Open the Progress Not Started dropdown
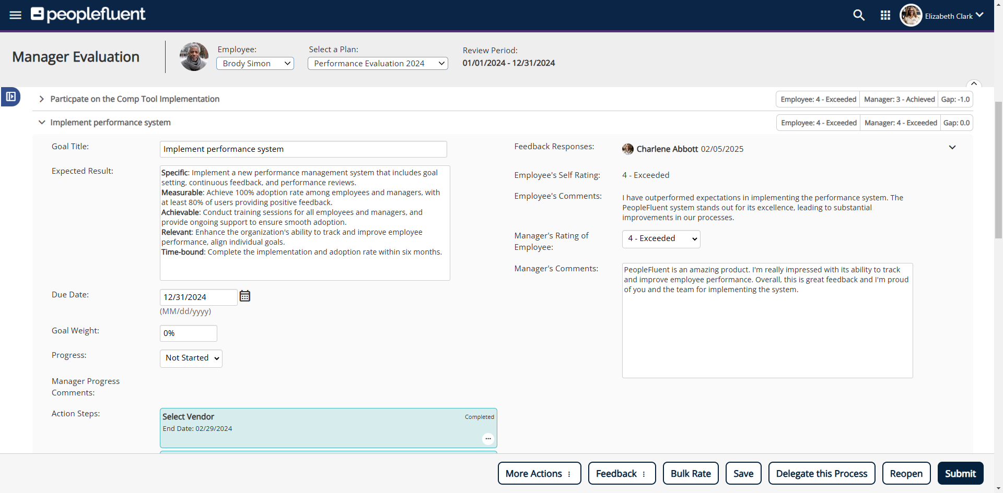Viewport: 1003px width, 493px height. pyautogui.click(x=191, y=358)
